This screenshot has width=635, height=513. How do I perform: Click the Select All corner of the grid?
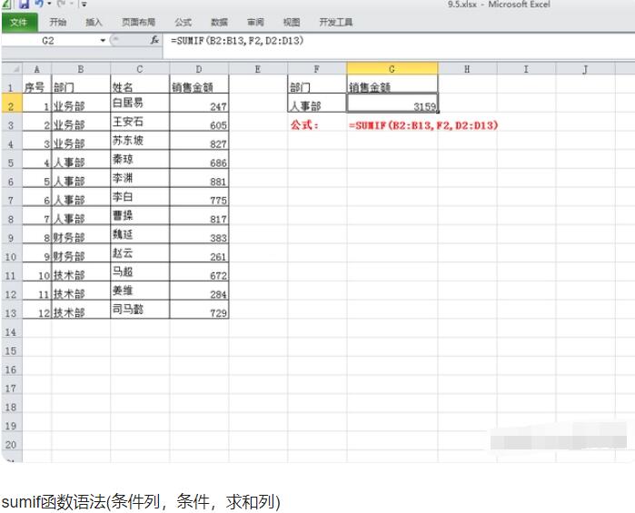[11, 69]
